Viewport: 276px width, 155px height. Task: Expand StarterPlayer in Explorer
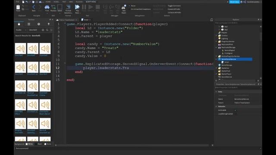coord(216,74)
